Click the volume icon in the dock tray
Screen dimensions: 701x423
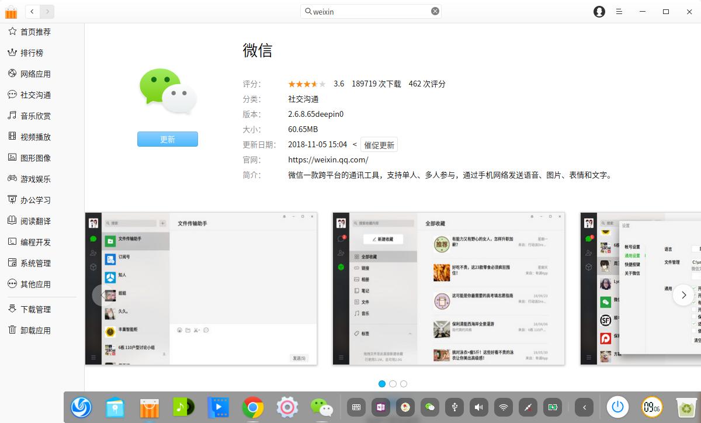[x=478, y=407]
